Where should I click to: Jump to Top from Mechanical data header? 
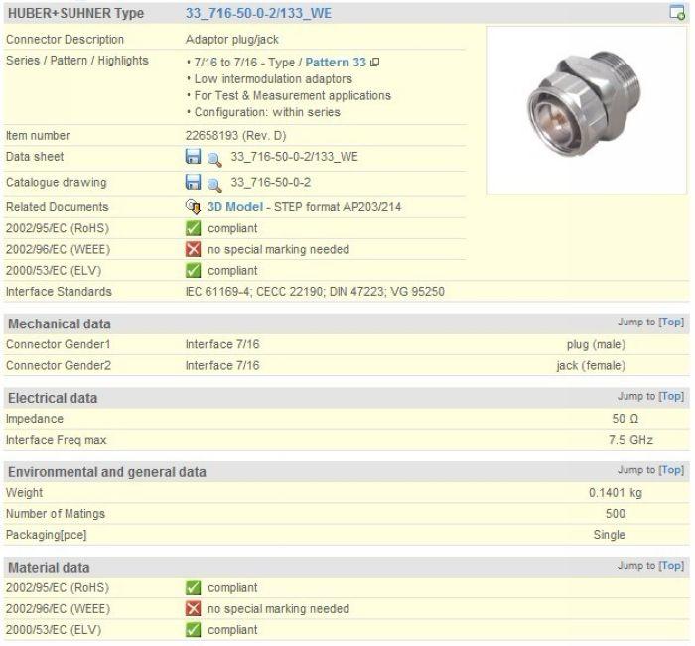(x=671, y=322)
